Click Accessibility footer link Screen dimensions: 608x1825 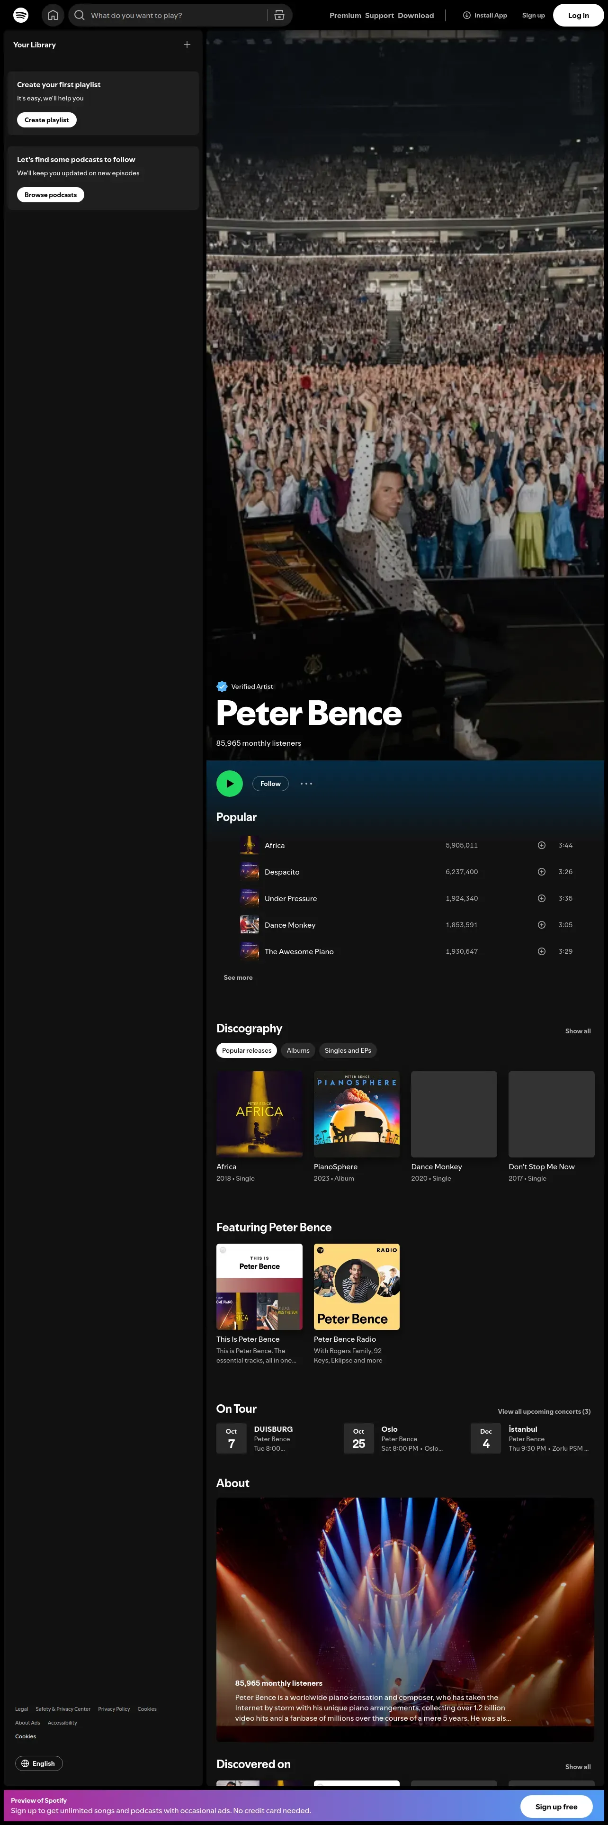[63, 1722]
